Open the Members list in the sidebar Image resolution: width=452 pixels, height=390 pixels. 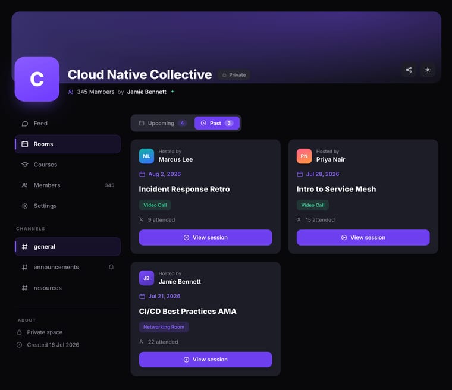coord(68,185)
